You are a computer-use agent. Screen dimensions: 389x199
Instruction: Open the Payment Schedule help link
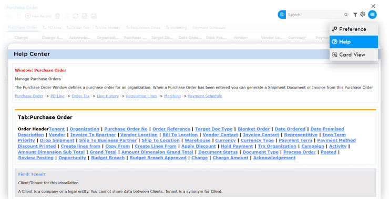pyautogui.click(x=205, y=96)
